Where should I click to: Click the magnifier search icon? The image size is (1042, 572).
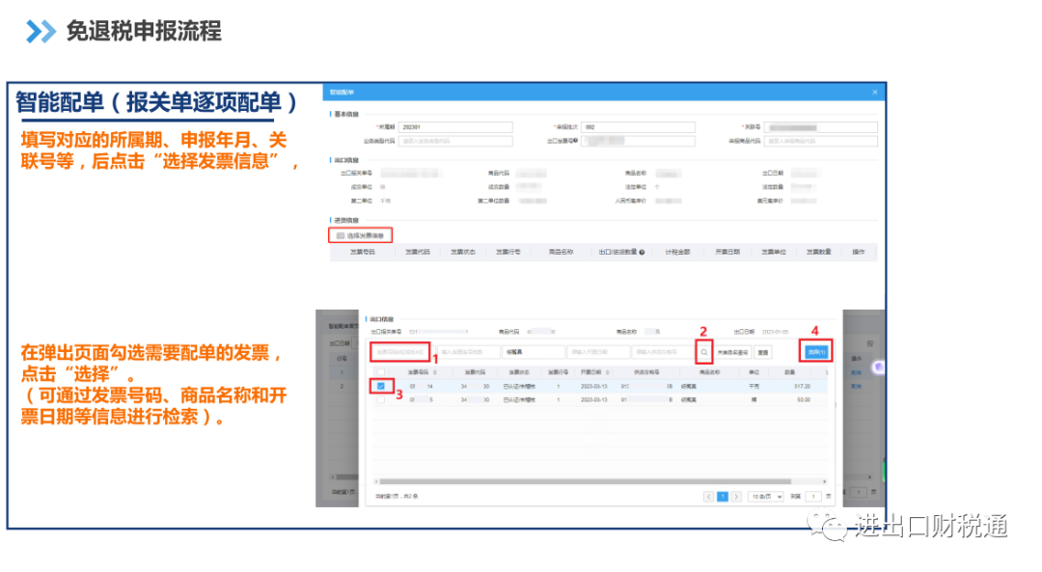pos(704,352)
